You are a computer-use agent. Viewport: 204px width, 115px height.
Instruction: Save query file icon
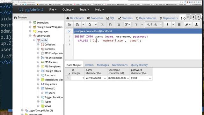click(77, 25)
